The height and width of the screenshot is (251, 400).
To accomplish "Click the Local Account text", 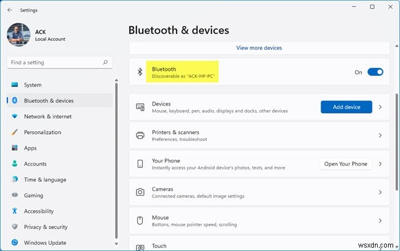I will 50,39.
